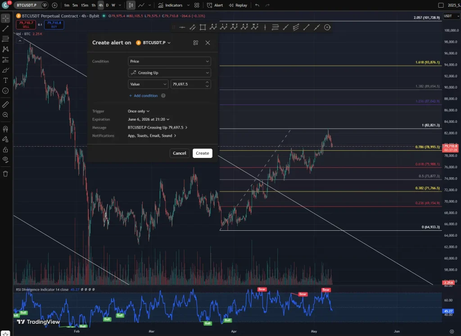Toggle stay in drawing mode
The image size is (461, 336).
point(5,139)
